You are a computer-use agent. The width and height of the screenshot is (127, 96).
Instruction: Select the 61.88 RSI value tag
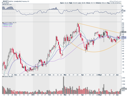tap(123, 11)
